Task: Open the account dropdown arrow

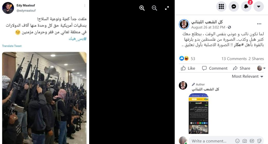Action: (x=259, y=6)
